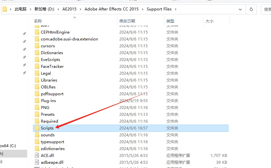Click the CEPHtmlEngine folder name

point(55,32)
